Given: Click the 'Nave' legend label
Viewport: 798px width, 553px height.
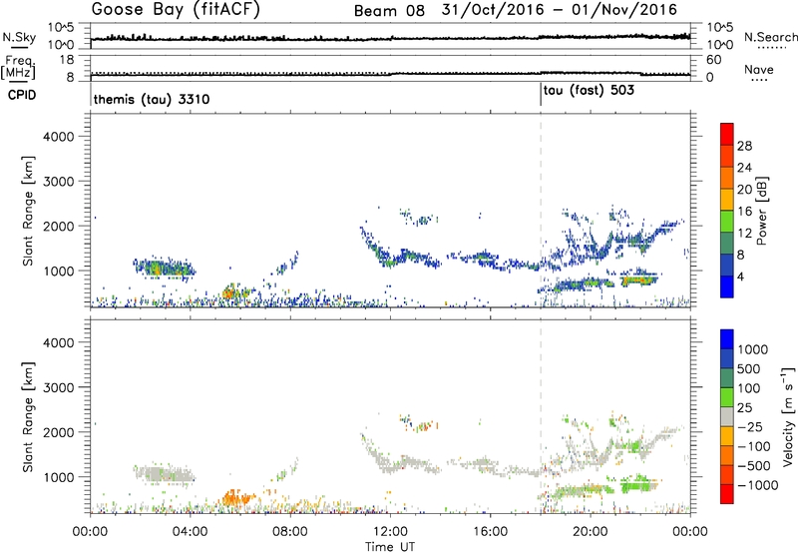Looking at the screenshot, I should (x=759, y=69).
